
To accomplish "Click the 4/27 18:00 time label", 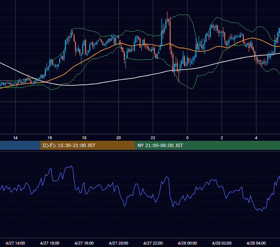I will [84, 243].
